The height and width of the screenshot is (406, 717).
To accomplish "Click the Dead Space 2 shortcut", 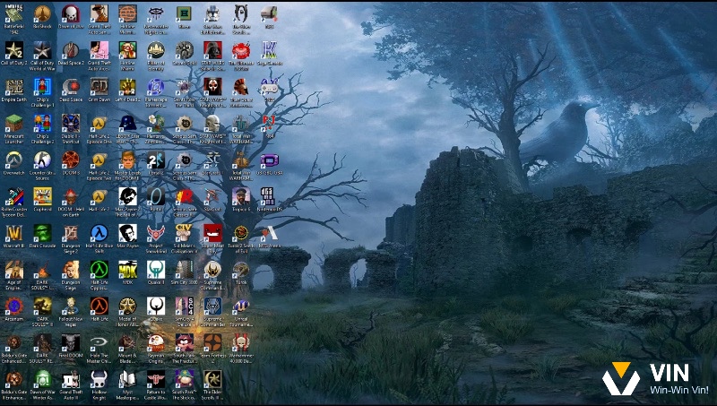I will [x=71, y=50].
